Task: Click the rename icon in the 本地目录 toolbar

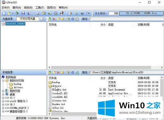Action: 62,72
